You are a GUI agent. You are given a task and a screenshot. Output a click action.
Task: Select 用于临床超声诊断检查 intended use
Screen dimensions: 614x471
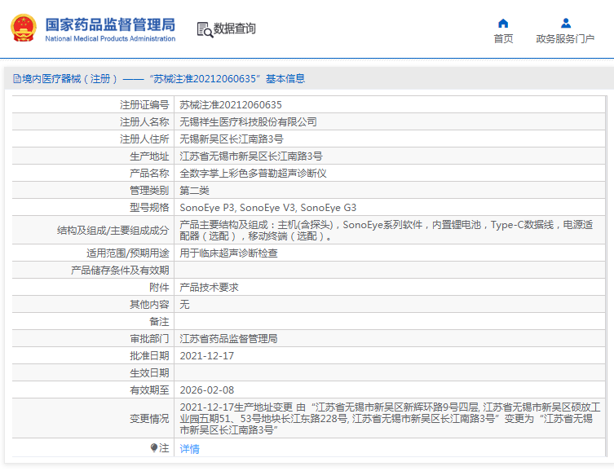click(228, 253)
